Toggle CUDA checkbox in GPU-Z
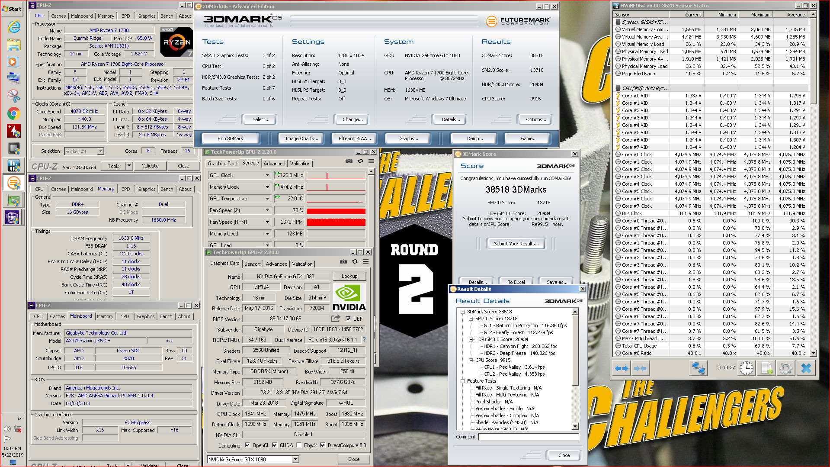This screenshot has width=830, height=467. (x=274, y=445)
